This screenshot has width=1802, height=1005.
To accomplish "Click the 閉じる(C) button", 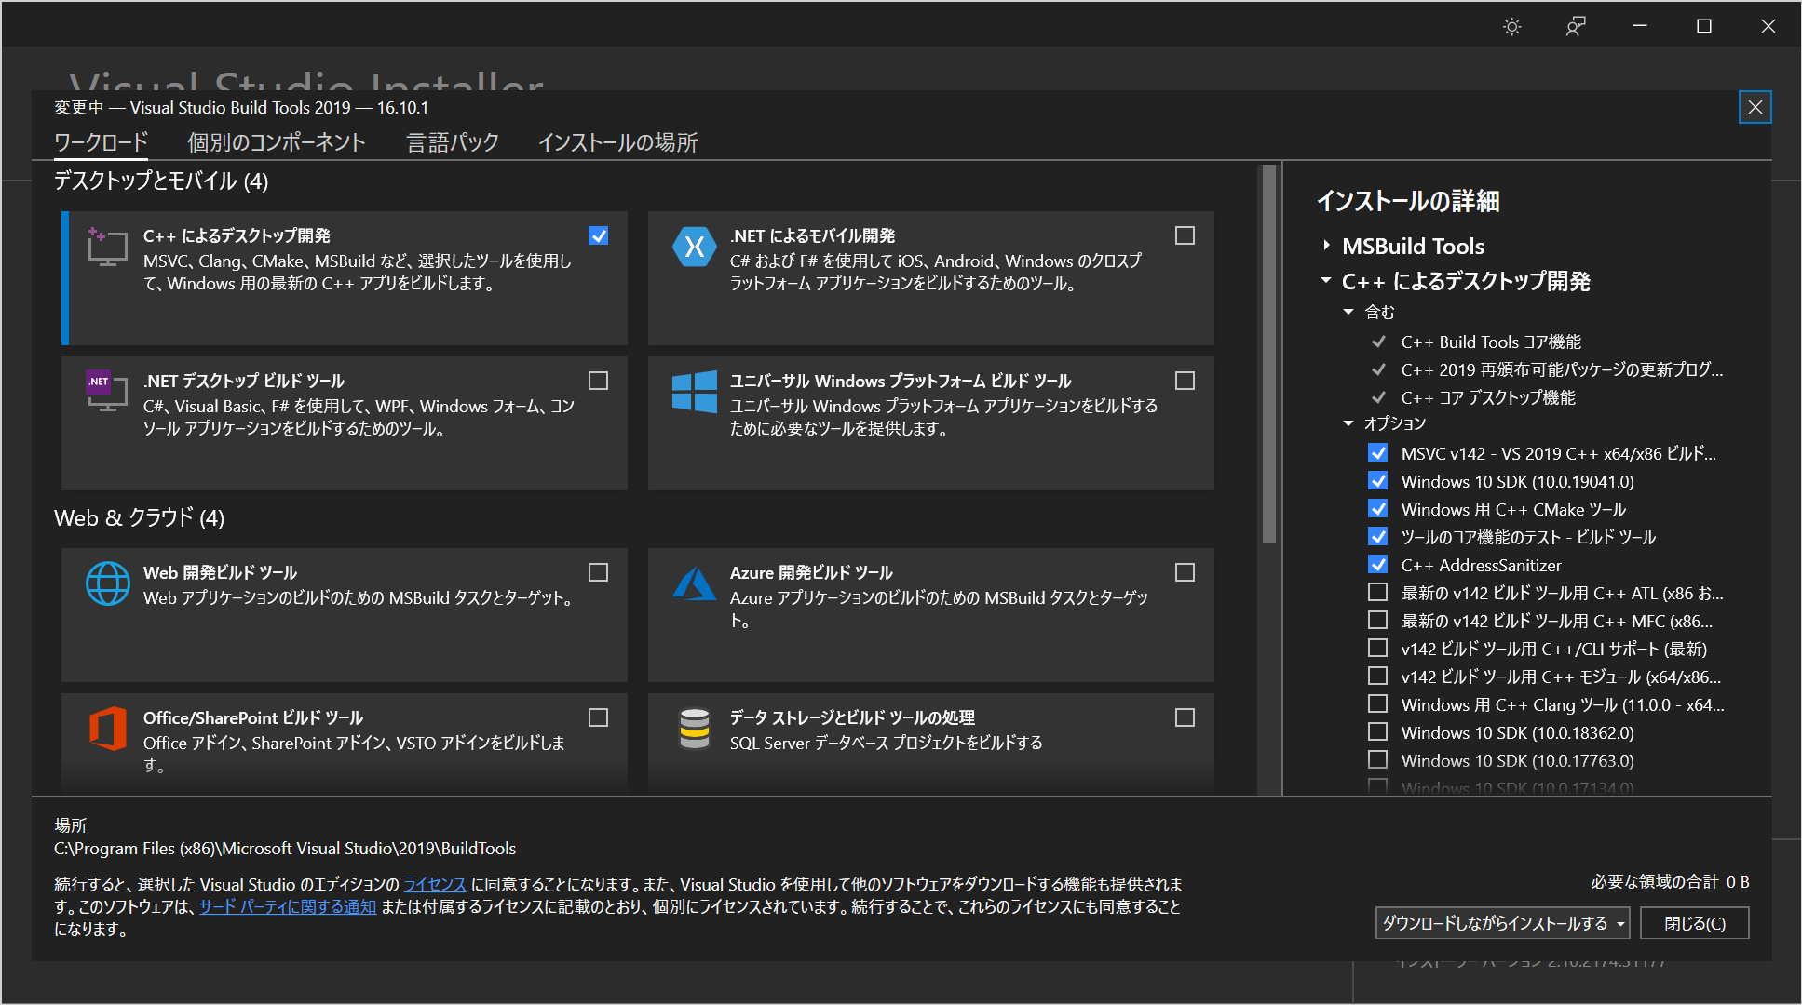I will pyautogui.click(x=1695, y=923).
